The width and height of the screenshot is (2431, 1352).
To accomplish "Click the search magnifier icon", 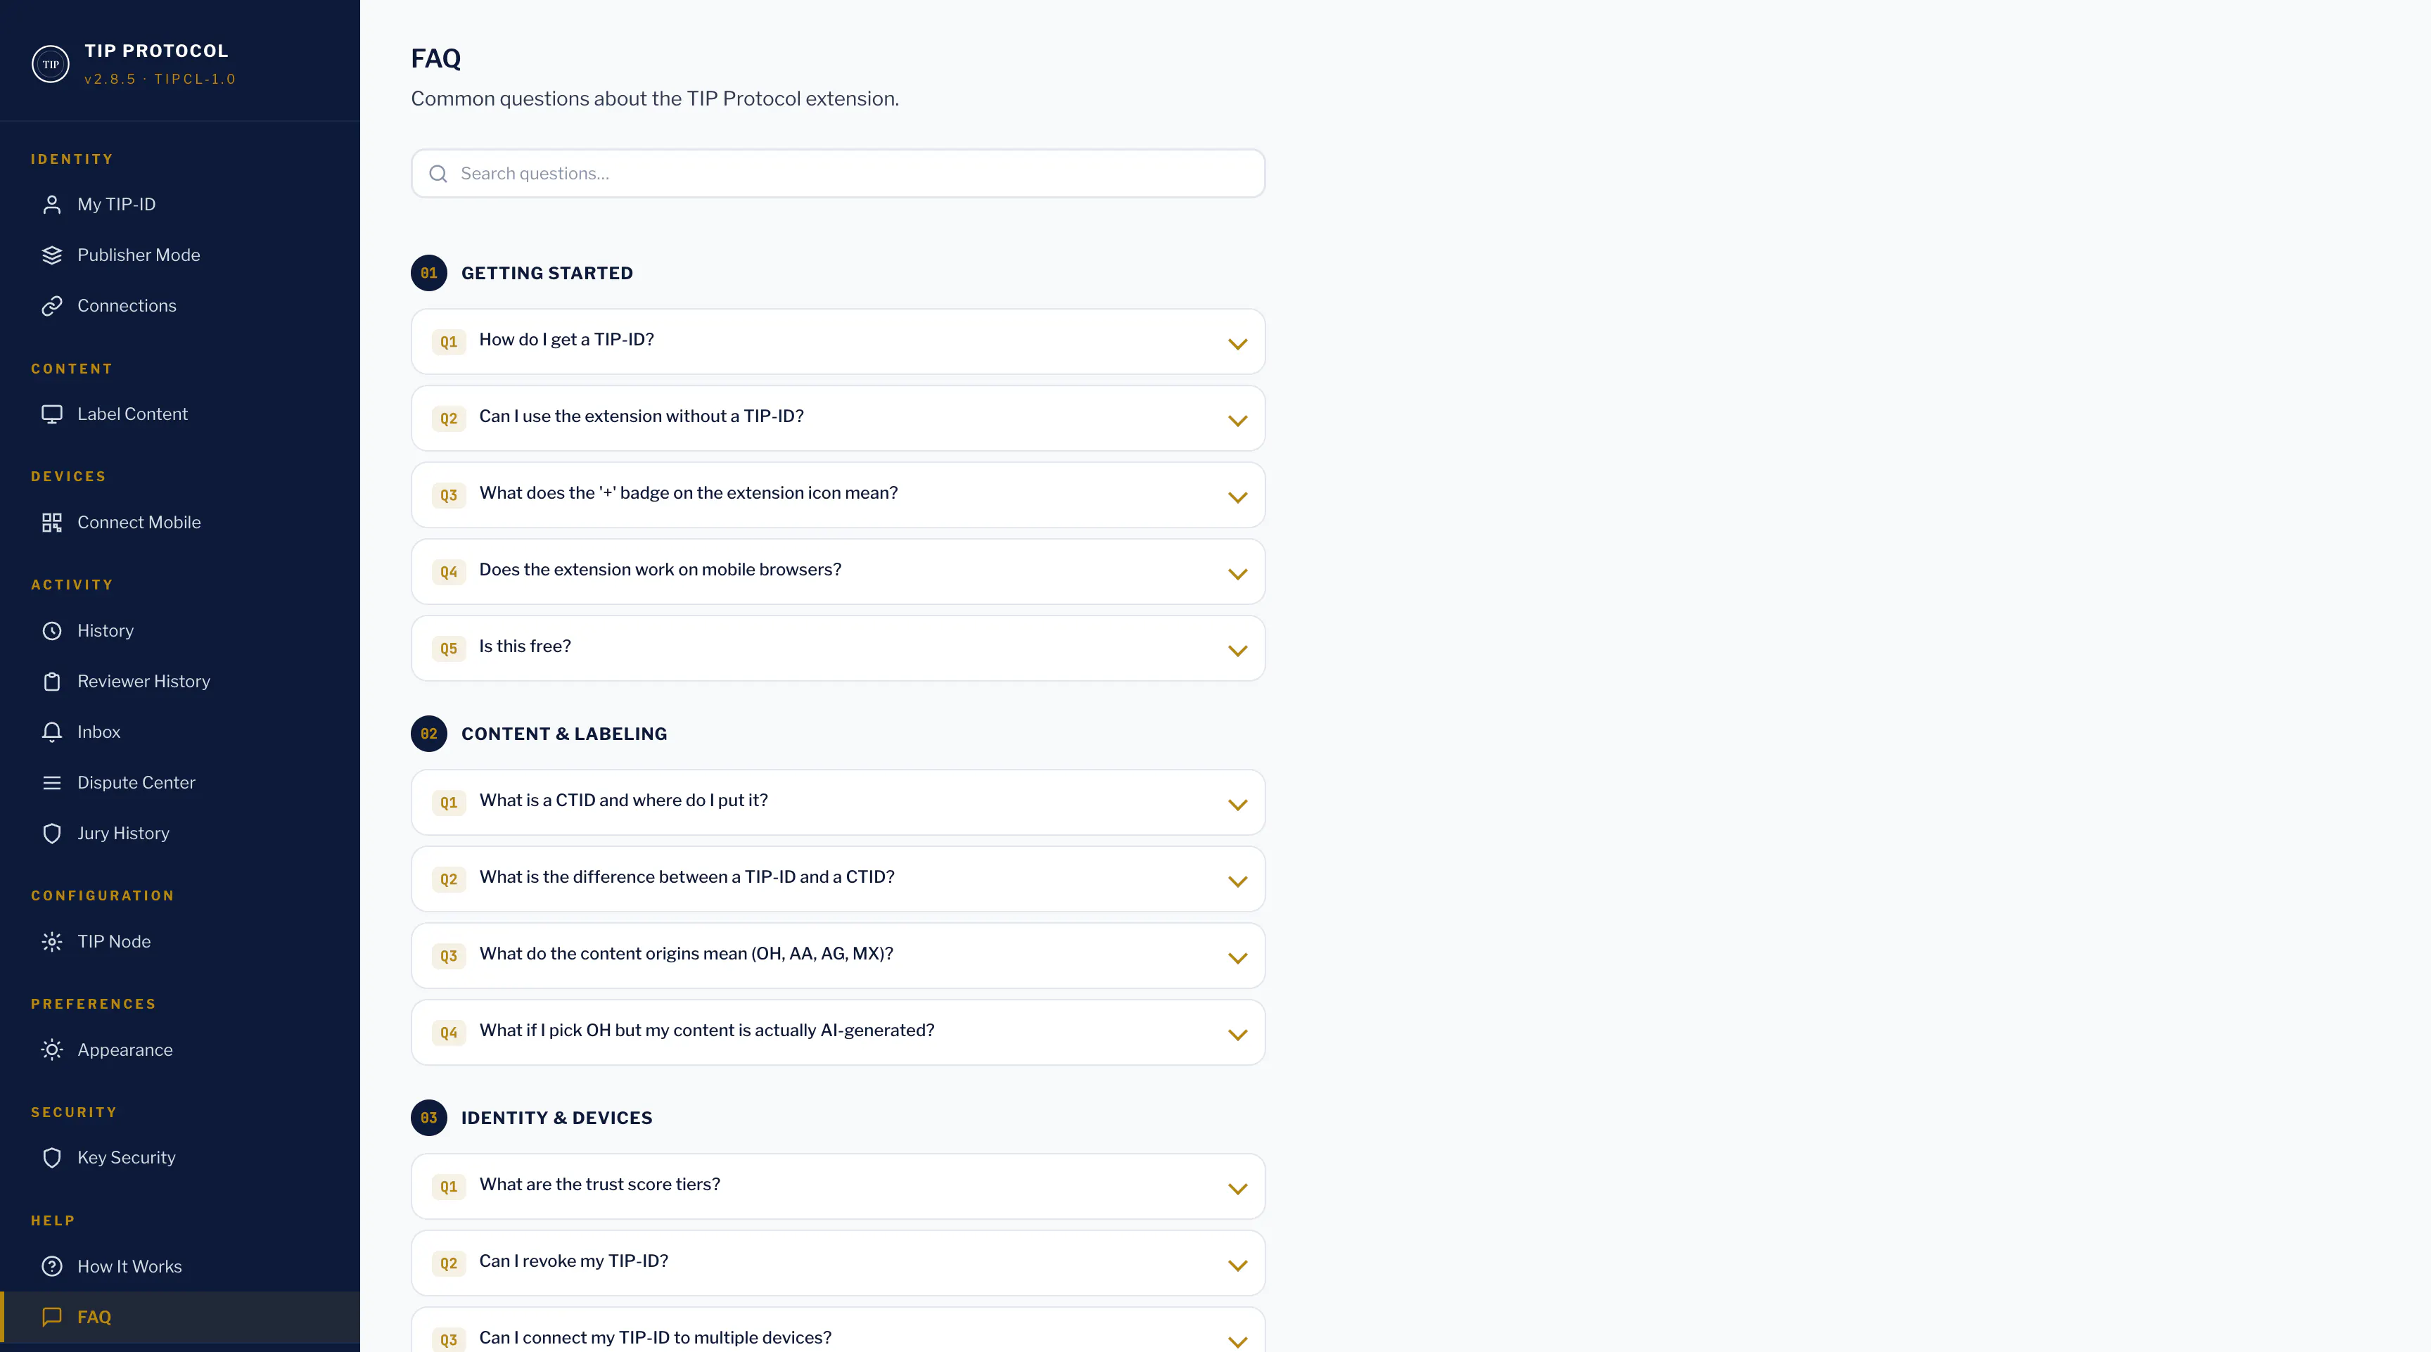I will tap(438, 174).
